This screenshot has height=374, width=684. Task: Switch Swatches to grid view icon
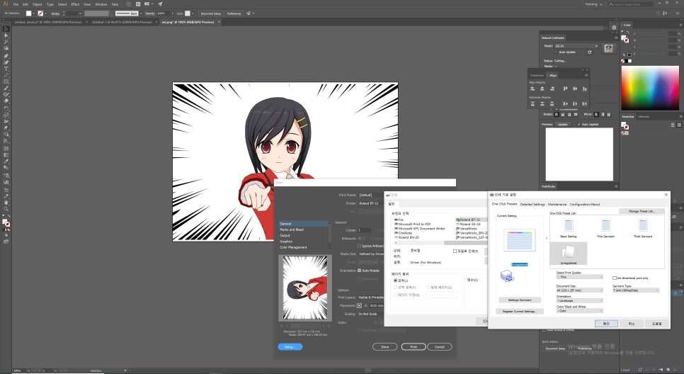[679, 125]
